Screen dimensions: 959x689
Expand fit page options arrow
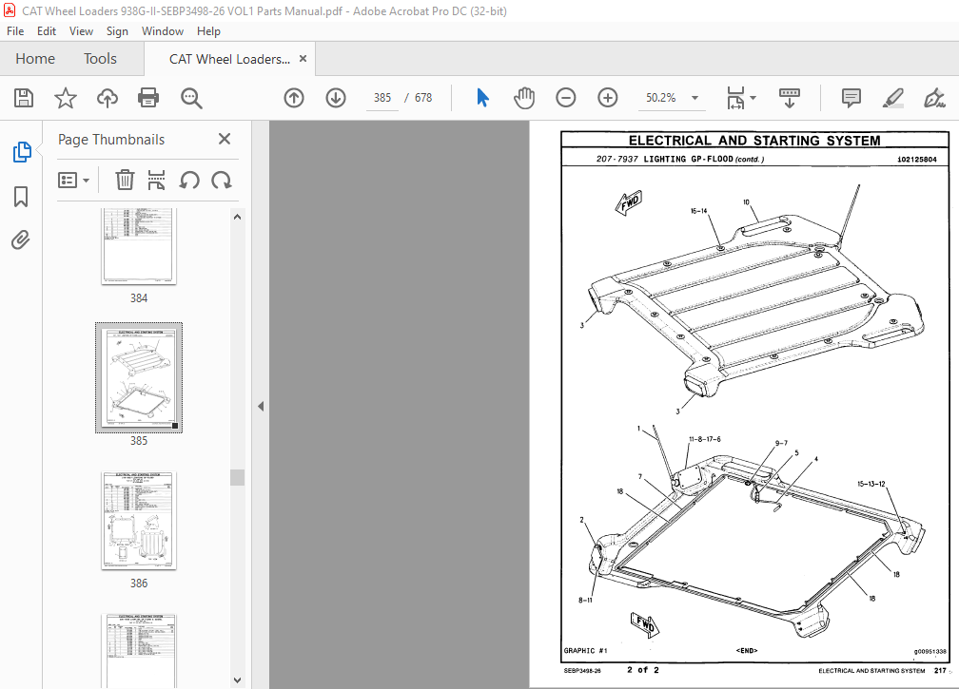[753, 98]
